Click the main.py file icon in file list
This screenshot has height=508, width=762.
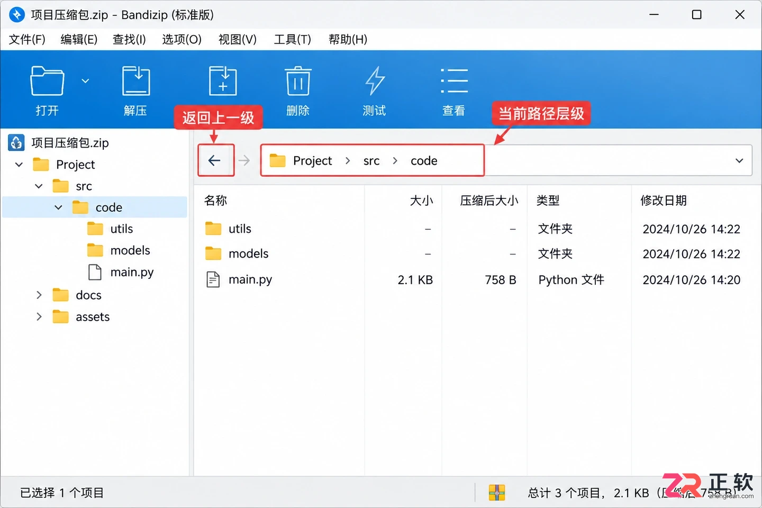point(213,279)
